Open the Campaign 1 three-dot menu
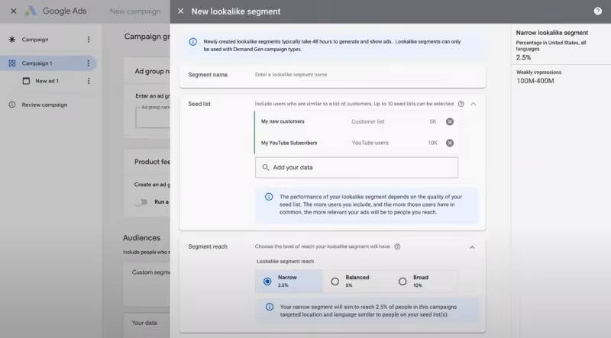The height and width of the screenshot is (338, 611). coord(89,63)
